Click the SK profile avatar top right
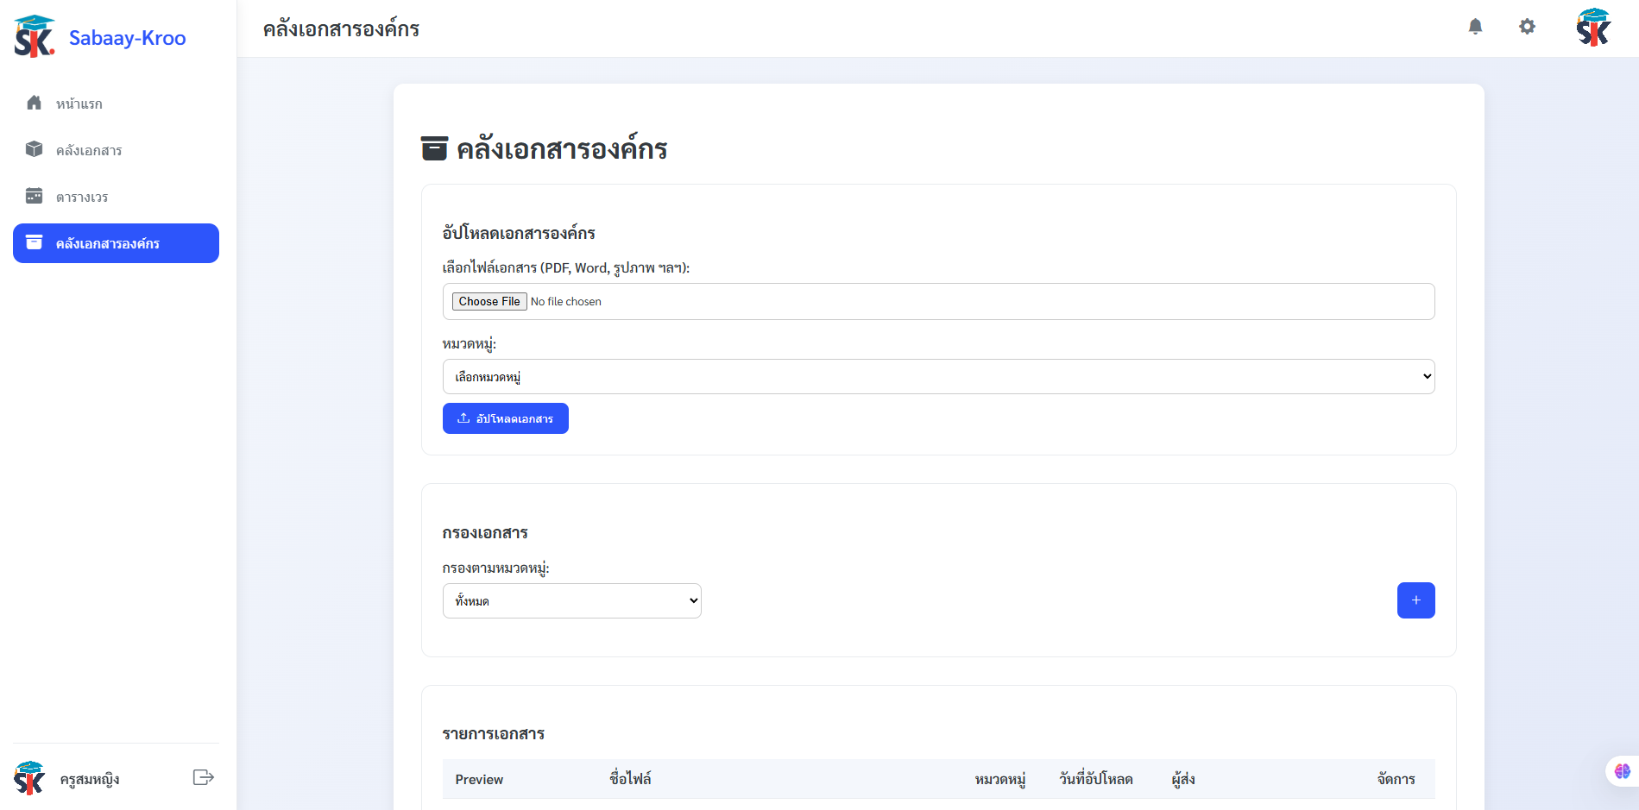The height and width of the screenshot is (810, 1639). (1592, 28)
